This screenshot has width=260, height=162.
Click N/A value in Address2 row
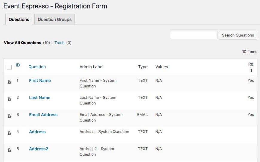point(159,149)
